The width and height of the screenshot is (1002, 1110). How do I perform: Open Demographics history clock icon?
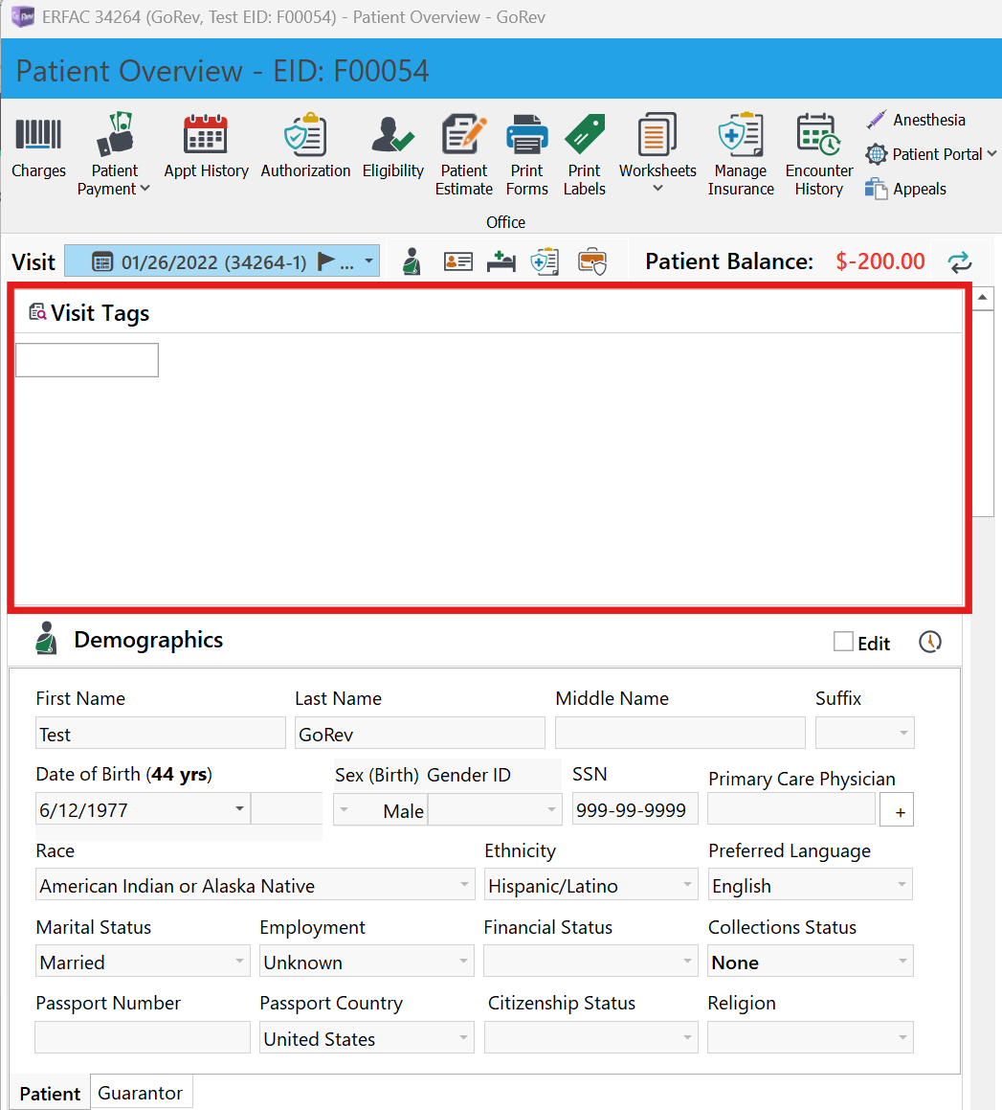(x=930, y=642)
